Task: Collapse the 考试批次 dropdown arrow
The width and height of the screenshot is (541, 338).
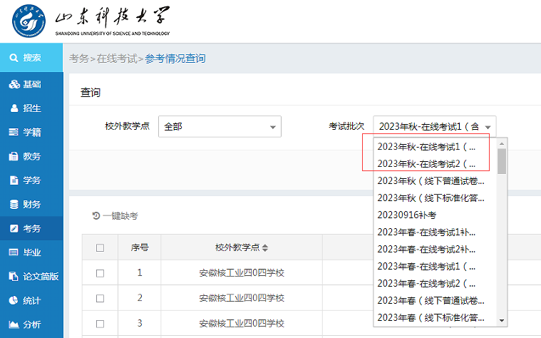Action: pos(488,127)
